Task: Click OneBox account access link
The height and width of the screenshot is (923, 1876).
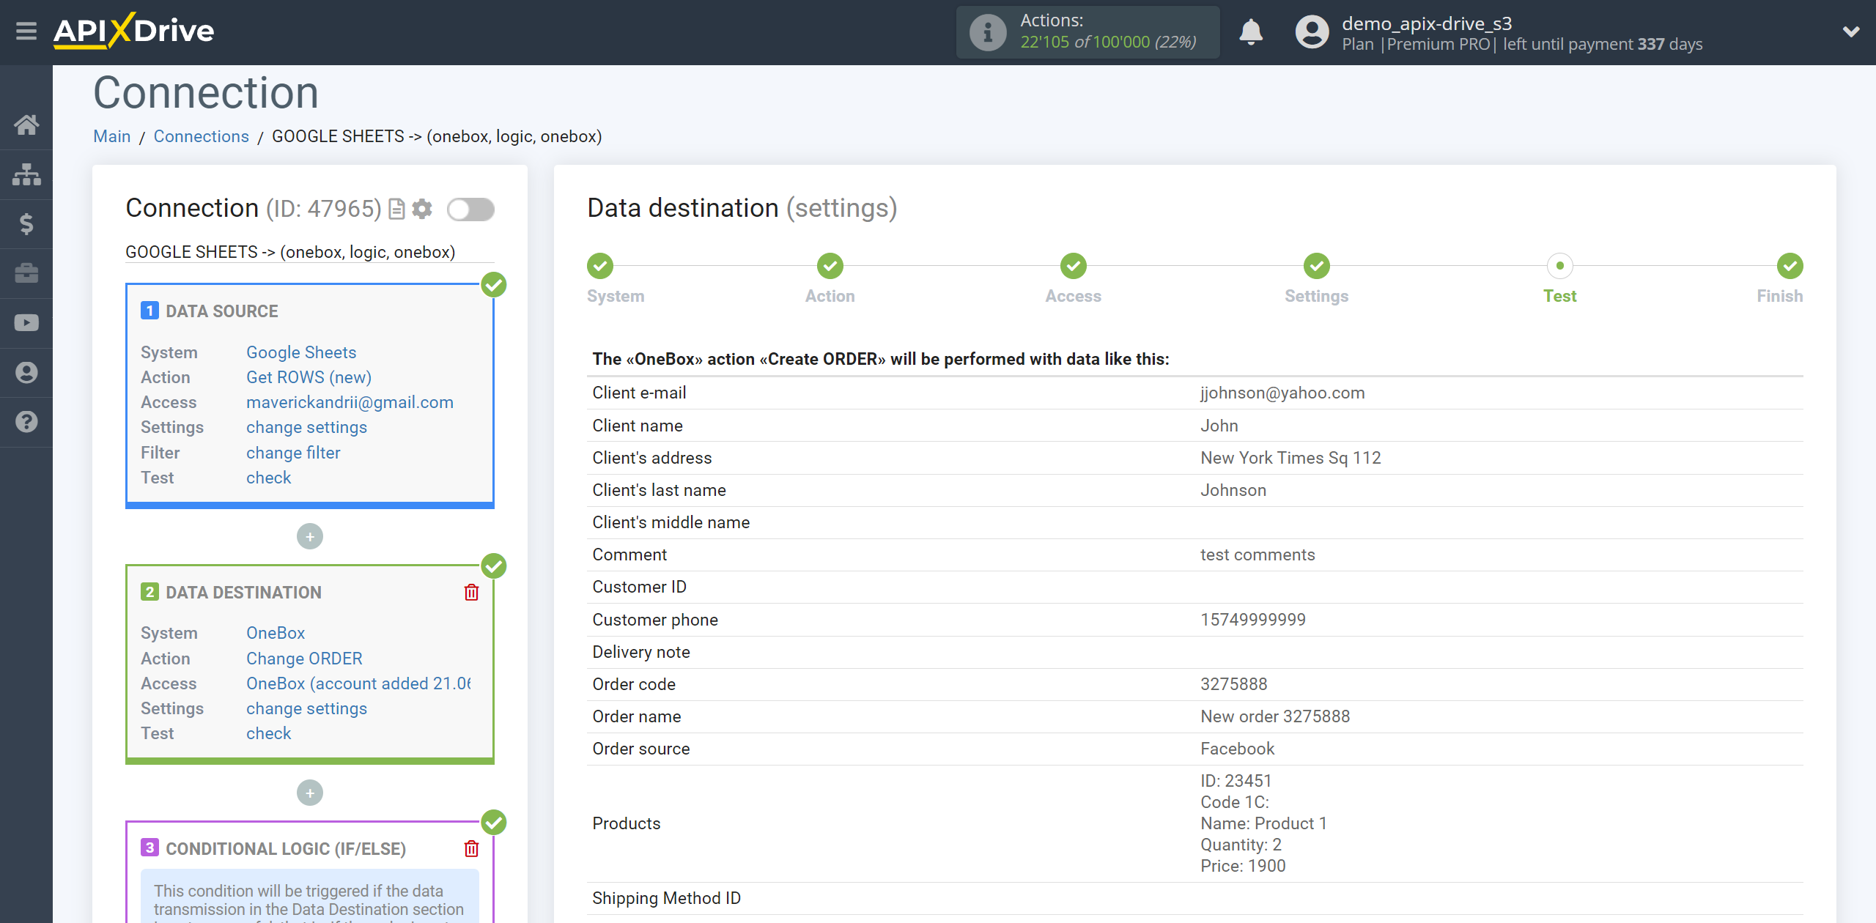Action: tap(358, 683)
